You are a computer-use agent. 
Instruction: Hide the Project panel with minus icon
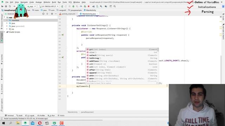pyautogui.click(x=56, y=14)
